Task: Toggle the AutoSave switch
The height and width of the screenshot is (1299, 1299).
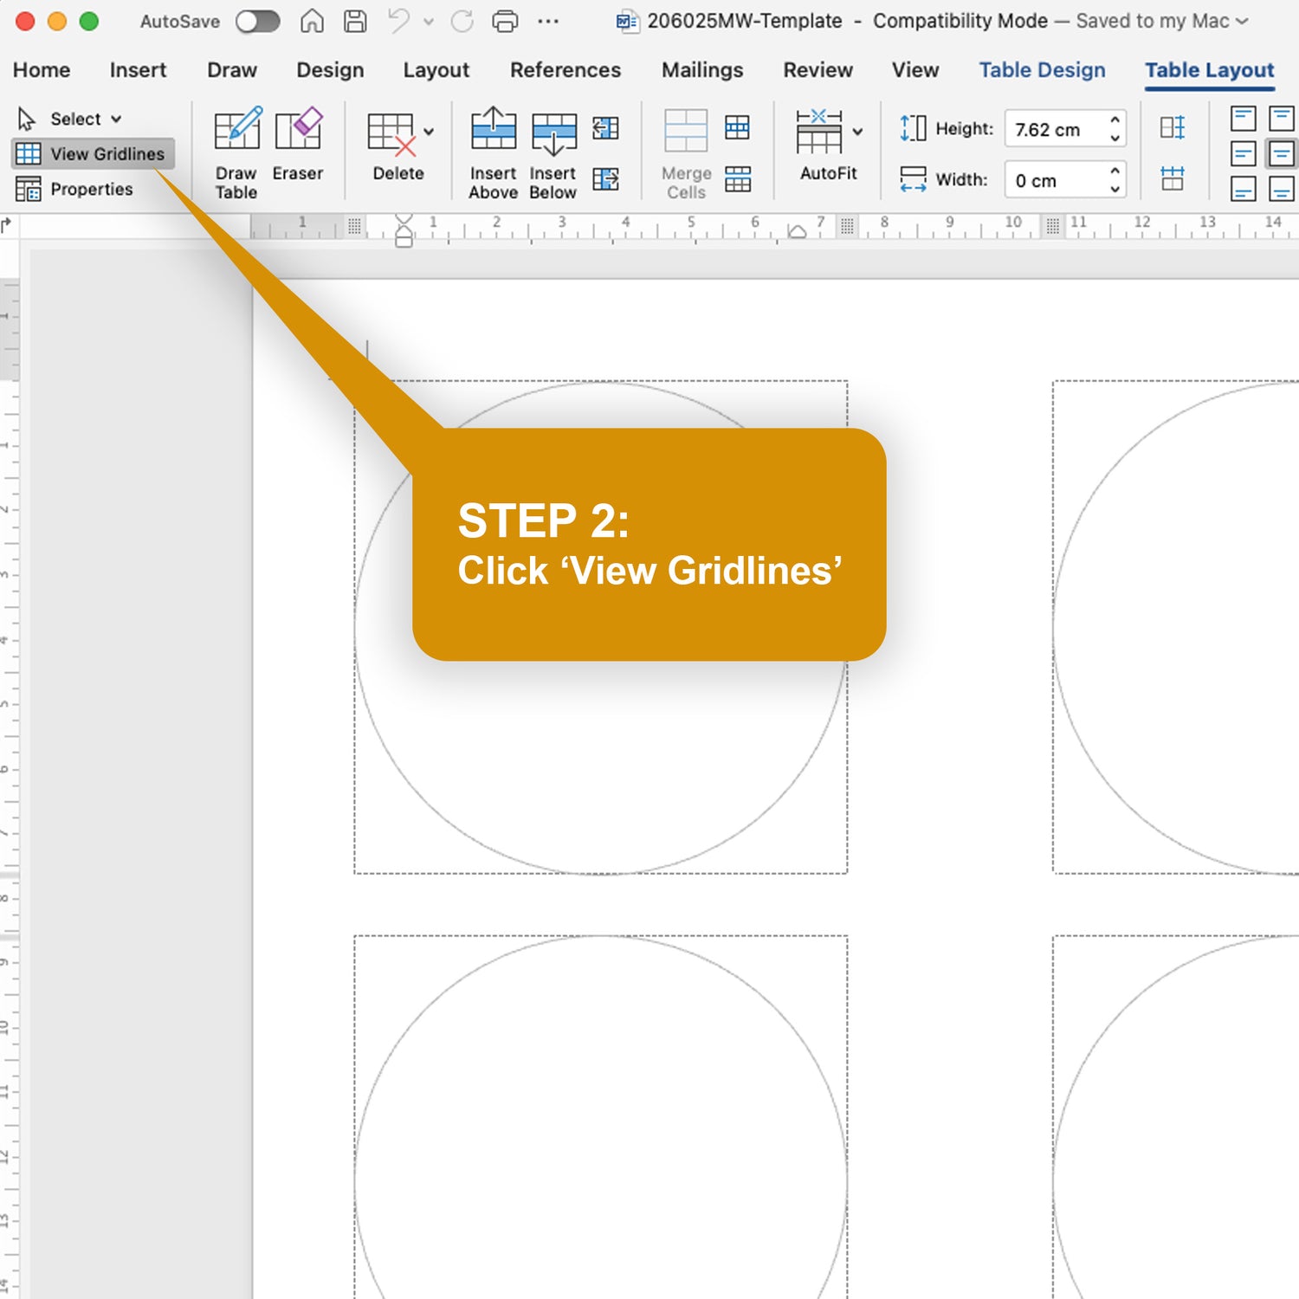Action: coord(258,21)
